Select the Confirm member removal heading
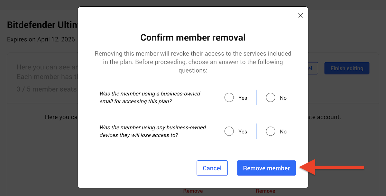The image size is (386, 196). coord(193,37)
